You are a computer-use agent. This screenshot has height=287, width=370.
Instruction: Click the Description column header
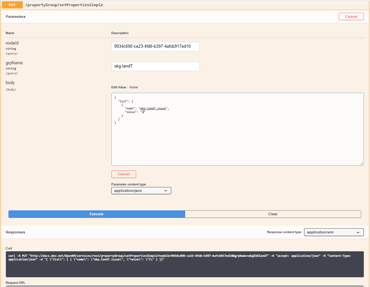coord(120,33)
